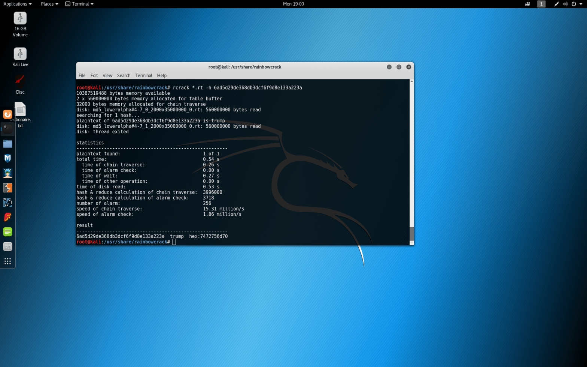This screenshot has width=587, height=367.
Task: Show all applications grid
Action: [x=7, y=261]
